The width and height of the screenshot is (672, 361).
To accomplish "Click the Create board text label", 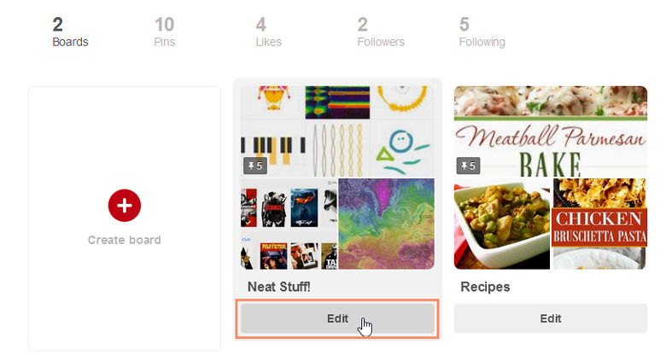I will (x=124, y=240).
